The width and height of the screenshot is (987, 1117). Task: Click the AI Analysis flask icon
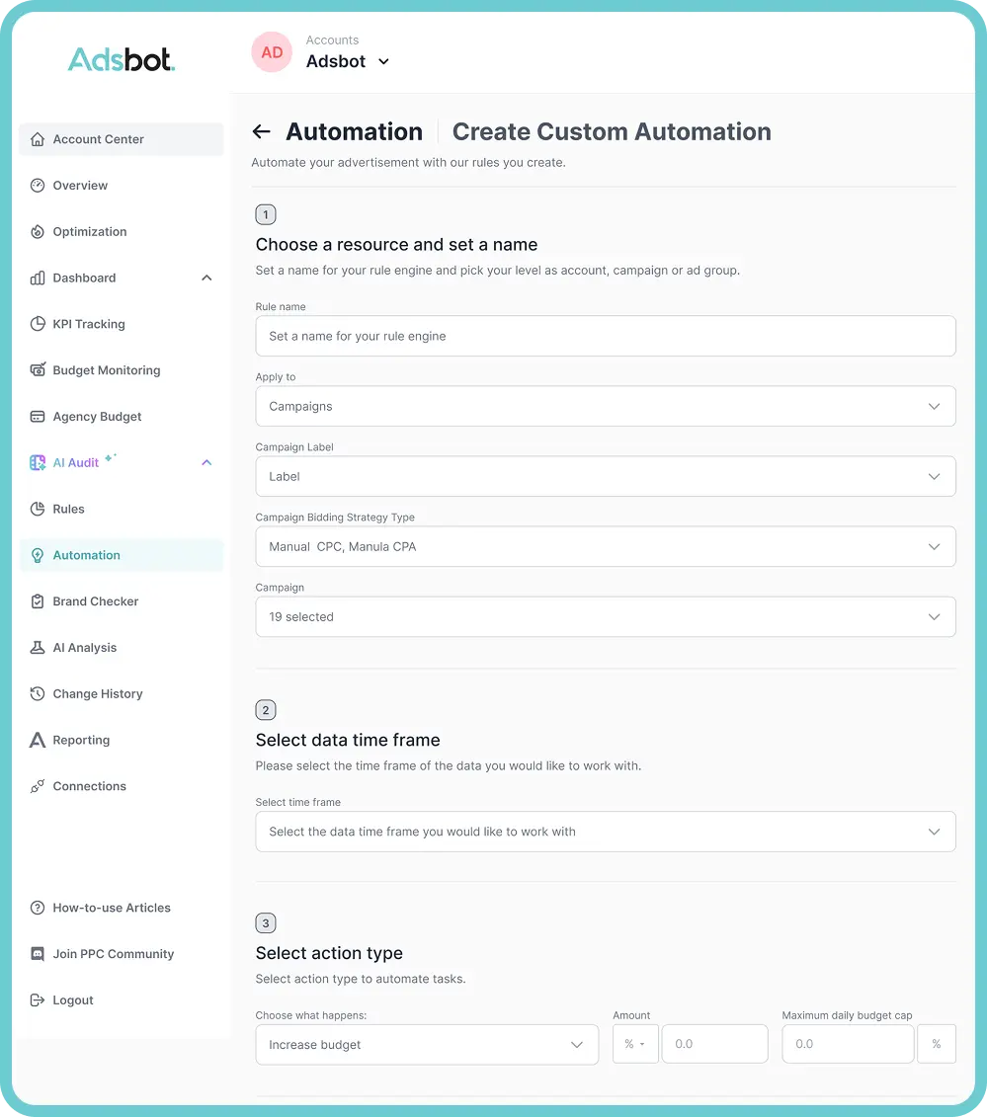click(x=38, y=648)
